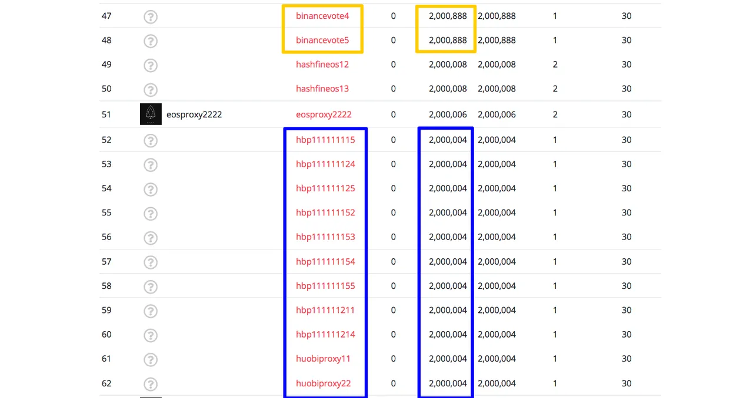Click the question mark icon in row 62
The width and height of the screenshot is (753, 398).
[x=151, y=384]
